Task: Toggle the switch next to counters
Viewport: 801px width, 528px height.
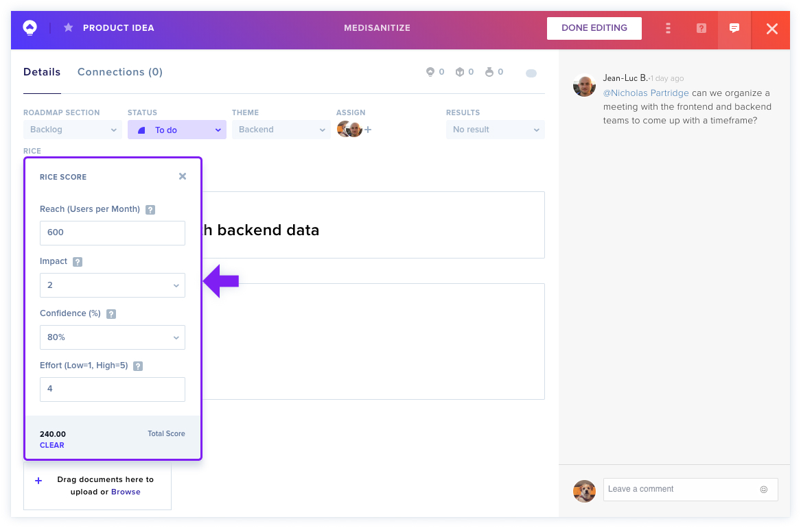Action: click(x=531, y=73)
